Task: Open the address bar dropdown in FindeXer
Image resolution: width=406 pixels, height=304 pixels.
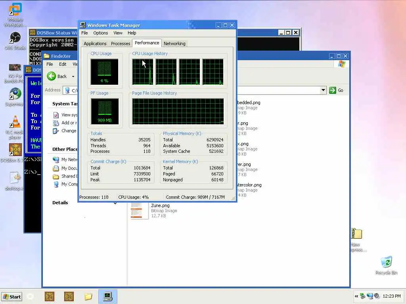Action: click(x=323, y=90)
